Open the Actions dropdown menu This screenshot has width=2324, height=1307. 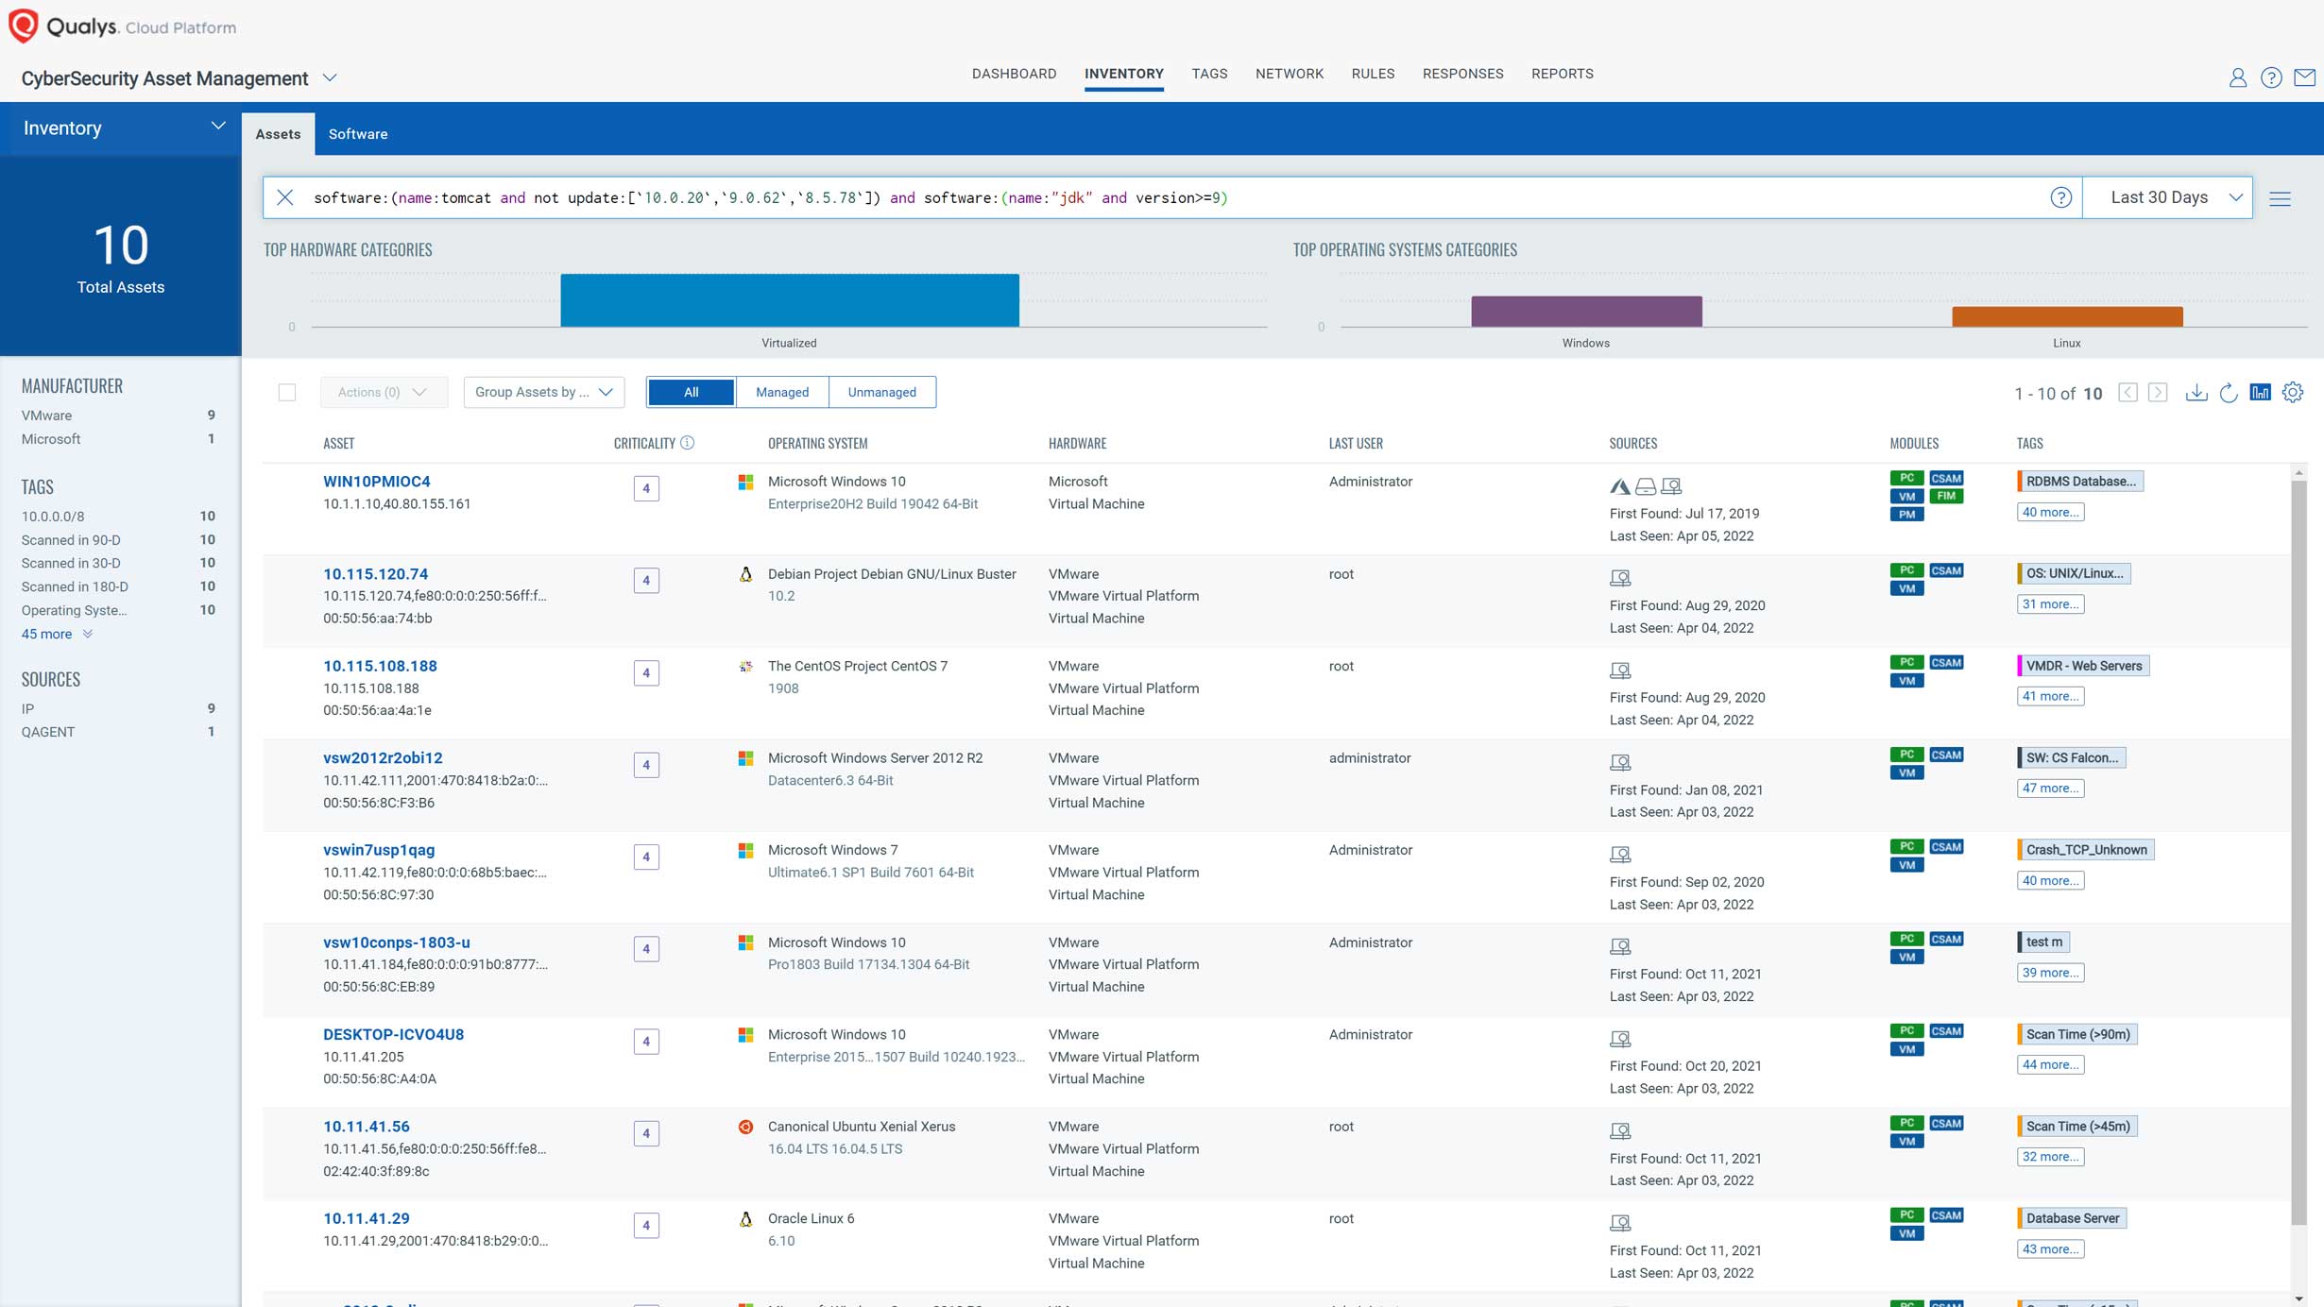point(378,391)
